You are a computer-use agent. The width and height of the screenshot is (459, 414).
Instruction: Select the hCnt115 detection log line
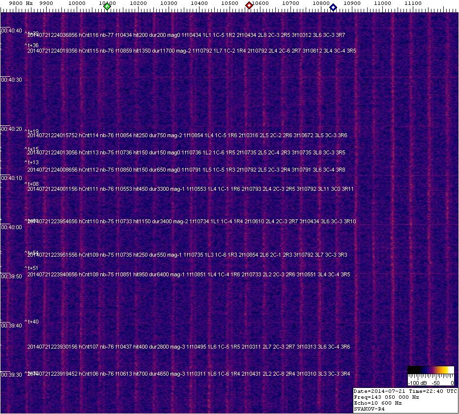coord(192,51)
